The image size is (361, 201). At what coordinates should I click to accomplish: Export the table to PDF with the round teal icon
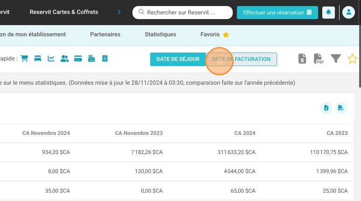[x=341, y=108]
